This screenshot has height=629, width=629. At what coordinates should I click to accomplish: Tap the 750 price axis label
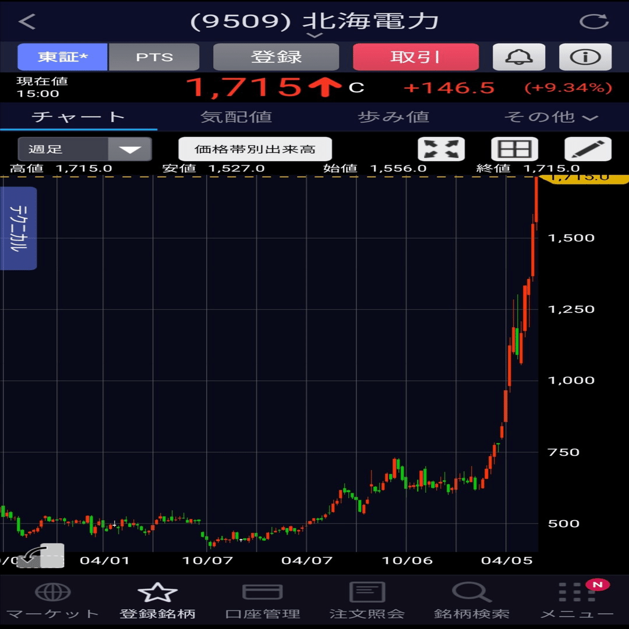(564, 452)
